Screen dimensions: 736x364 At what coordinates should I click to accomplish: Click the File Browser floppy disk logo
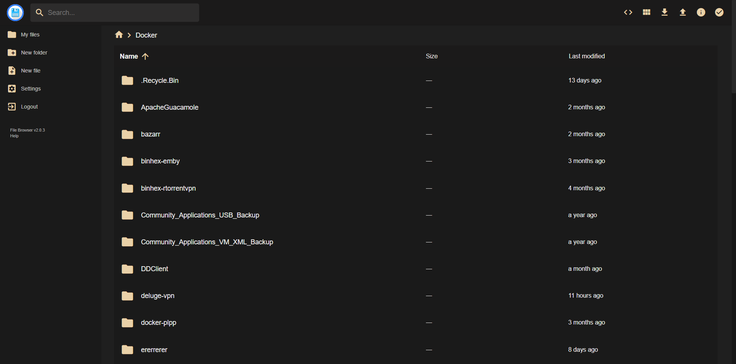[15, 13]
